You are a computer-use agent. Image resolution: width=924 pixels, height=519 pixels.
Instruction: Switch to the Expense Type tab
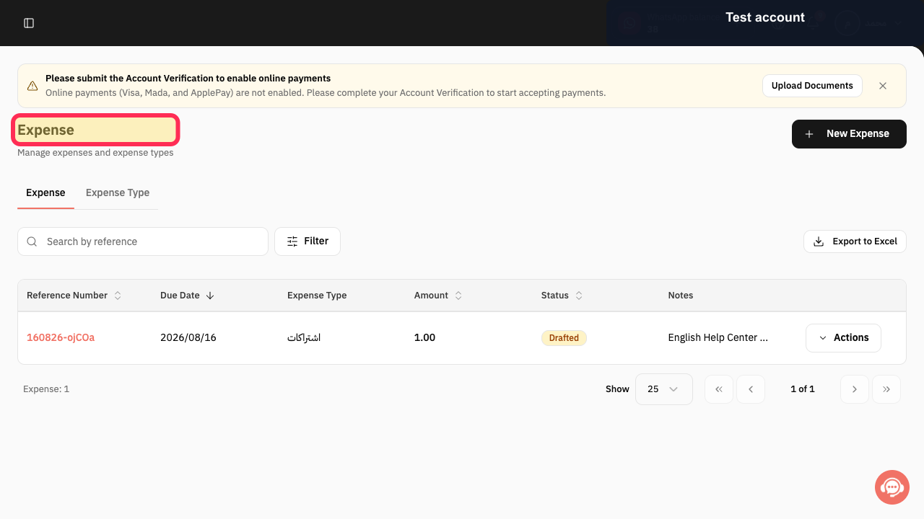click(x=118, y=193)
